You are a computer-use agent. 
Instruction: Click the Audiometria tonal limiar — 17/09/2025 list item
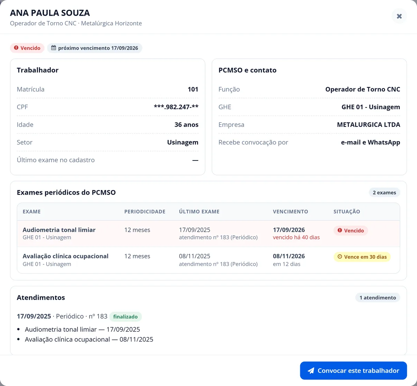coord(82,329)
